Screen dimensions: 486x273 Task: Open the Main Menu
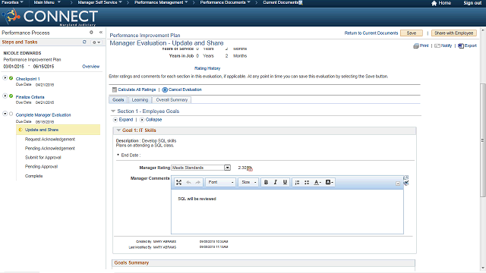tap(47, 2)
